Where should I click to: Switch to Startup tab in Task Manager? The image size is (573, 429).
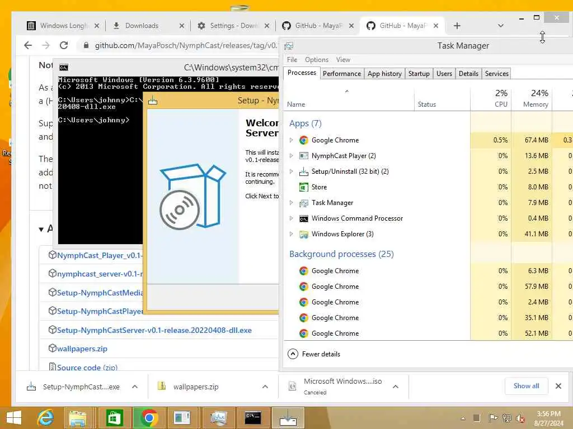(419, 74)
